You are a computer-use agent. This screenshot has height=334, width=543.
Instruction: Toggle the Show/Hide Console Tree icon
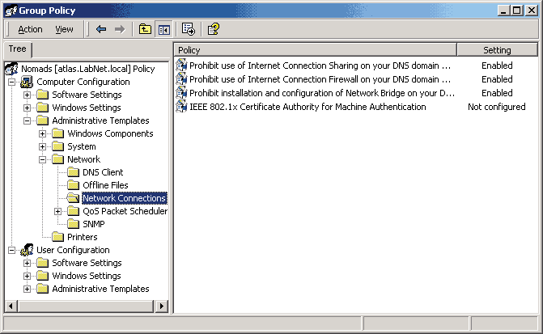(x=163, y=29)
